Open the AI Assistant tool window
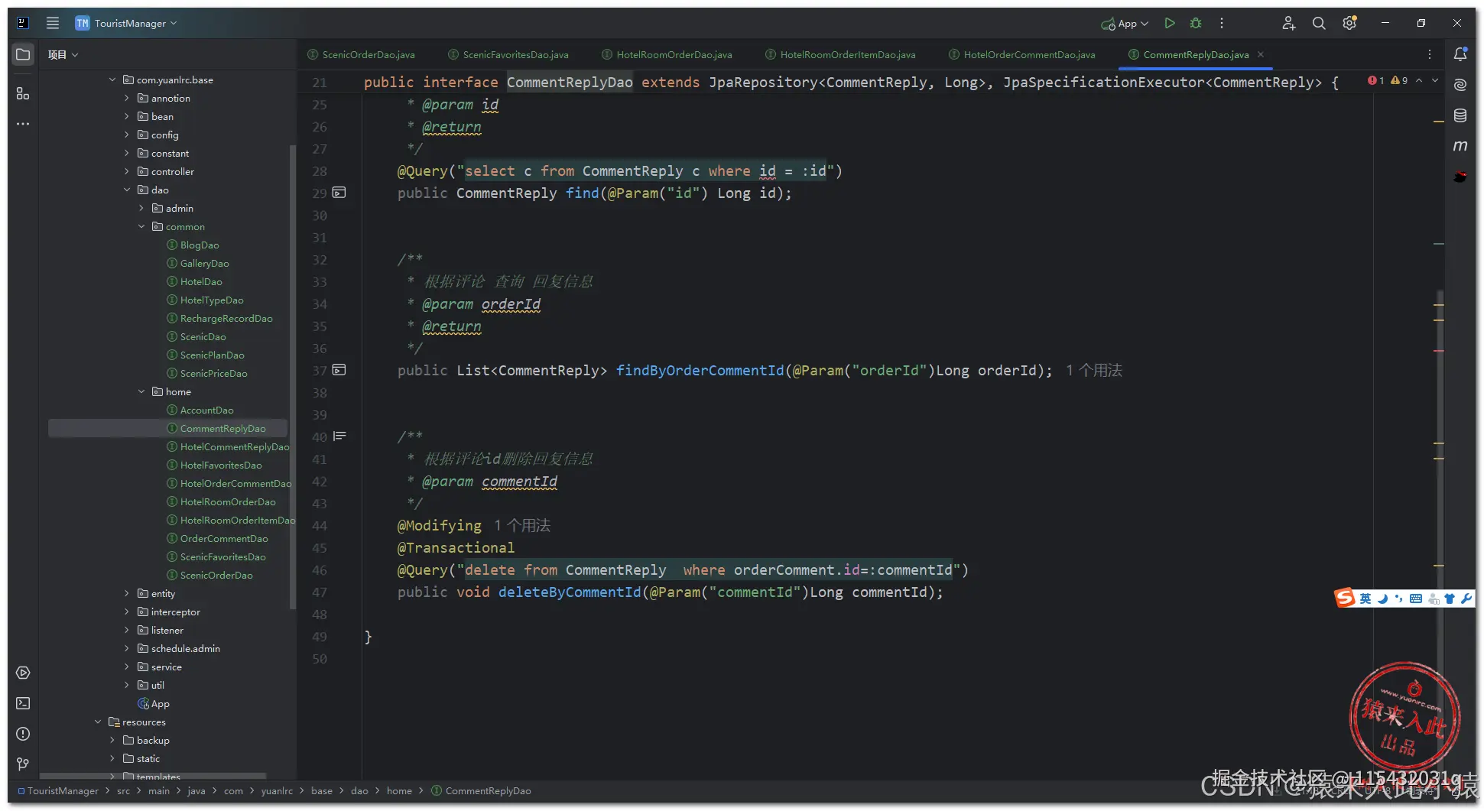Image resolution: width=1484 pixels, height=811 pixels. 1460,85
